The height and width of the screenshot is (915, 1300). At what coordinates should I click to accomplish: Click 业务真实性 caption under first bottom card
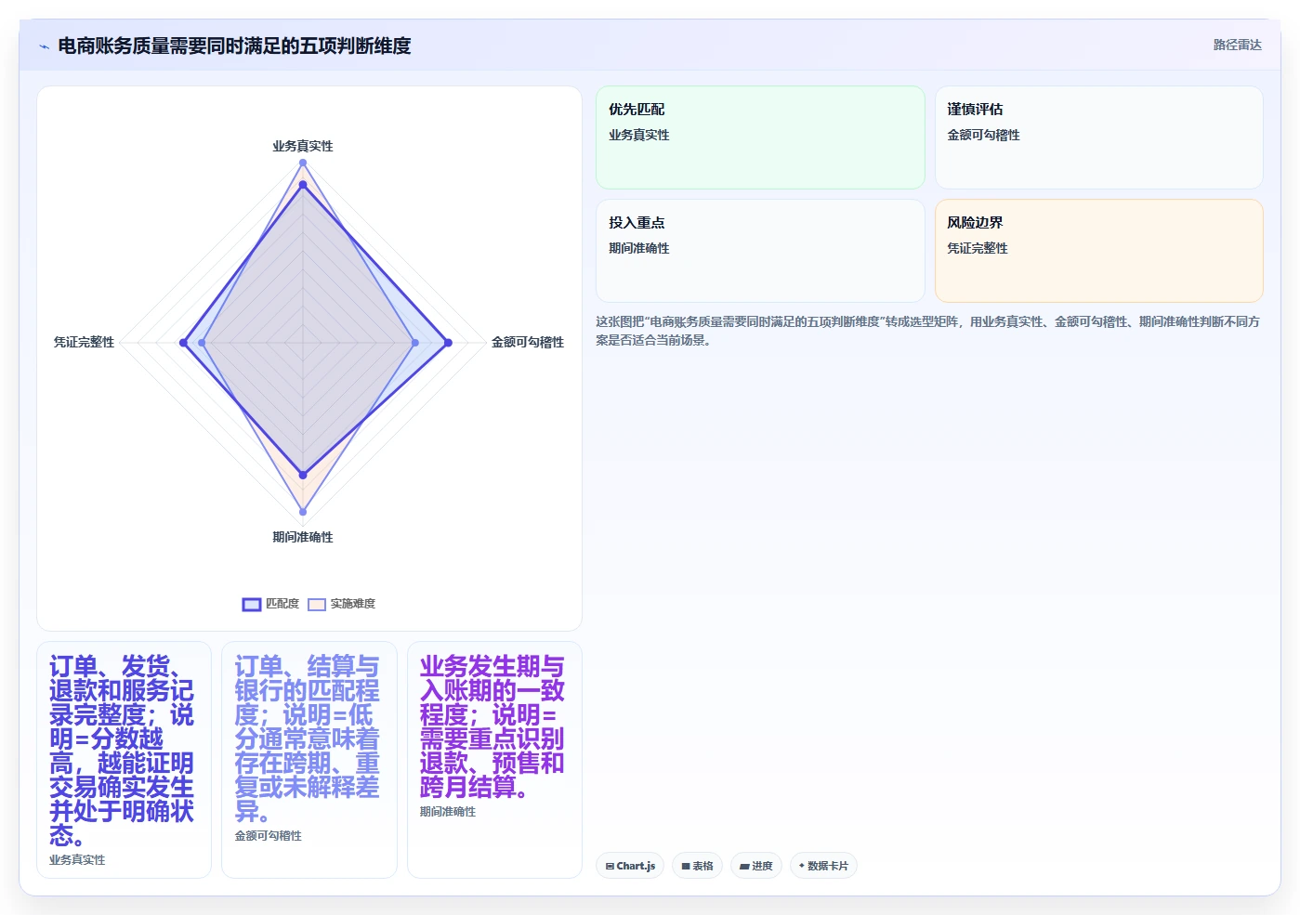77,860
